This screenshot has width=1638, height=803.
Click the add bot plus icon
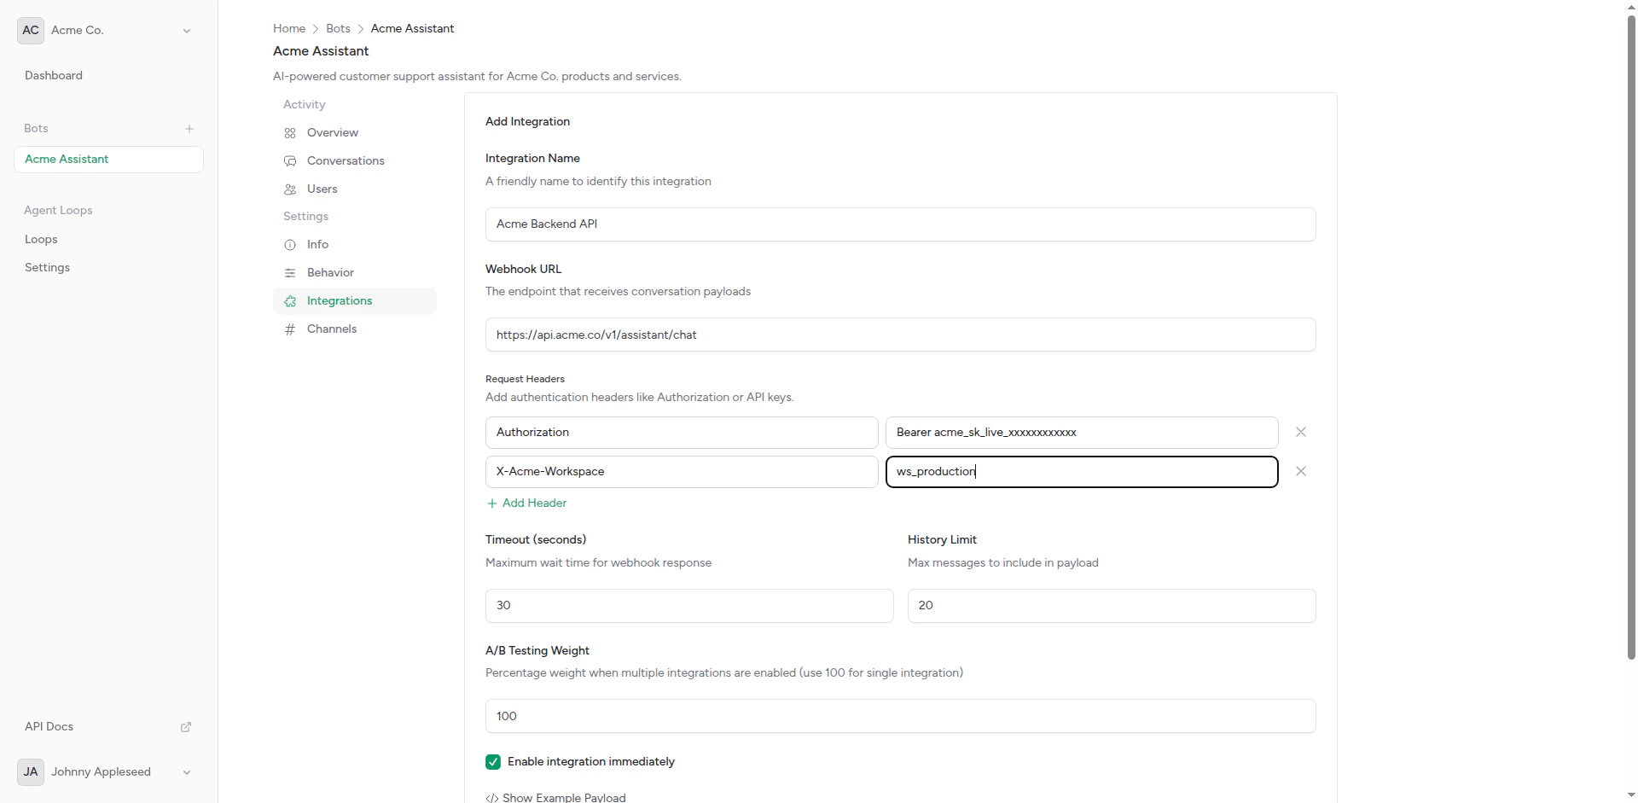click(x=189, y=129)
